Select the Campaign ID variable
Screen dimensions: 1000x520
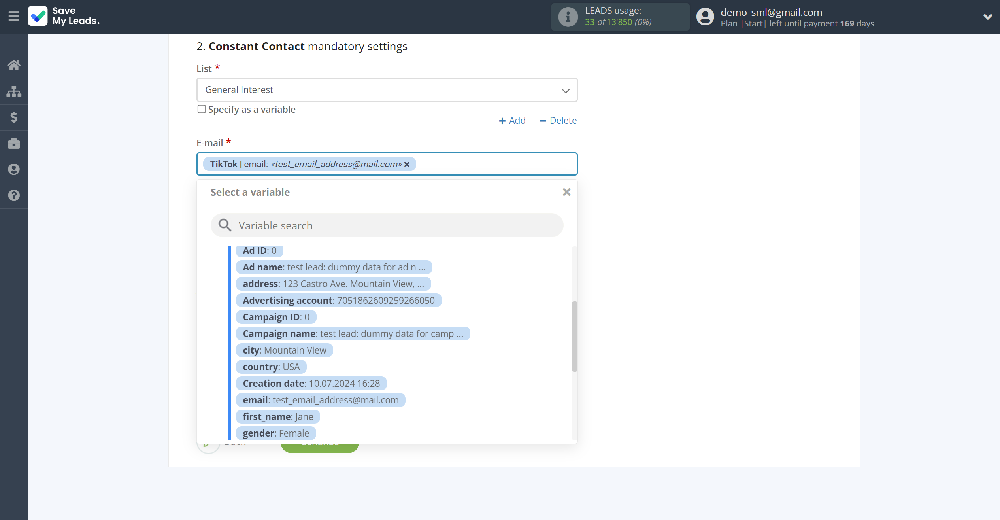click(x=276, y=317)
